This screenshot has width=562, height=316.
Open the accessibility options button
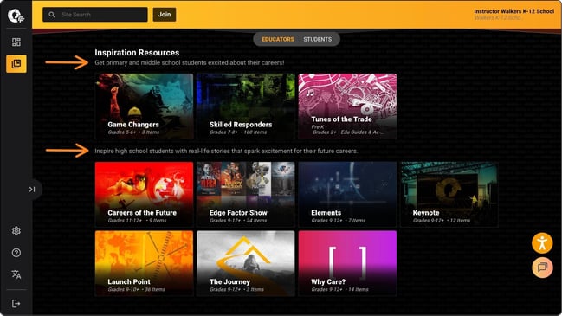point(542,243)
